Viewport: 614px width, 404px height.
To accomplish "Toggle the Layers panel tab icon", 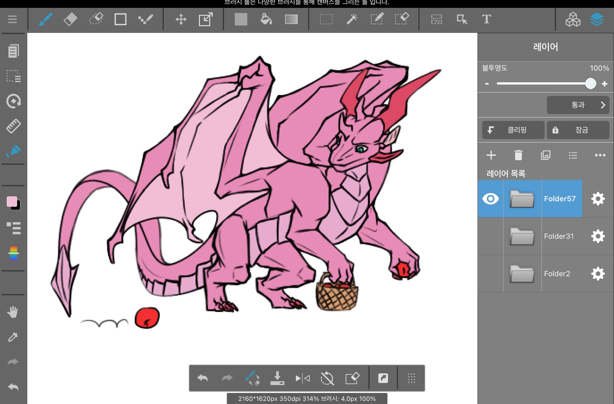I will pos(597,19).
